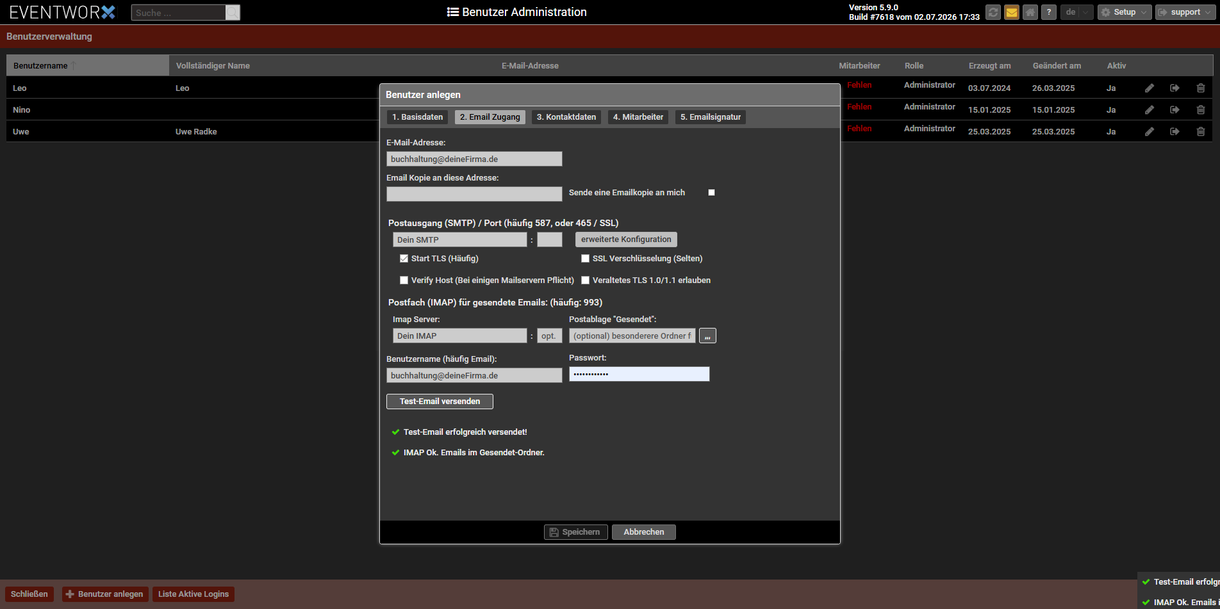The width and height of the screenshot is (1220, 609).
Task: Click the list icon beside Benutzer Administration
Action: tap(452, 12)
